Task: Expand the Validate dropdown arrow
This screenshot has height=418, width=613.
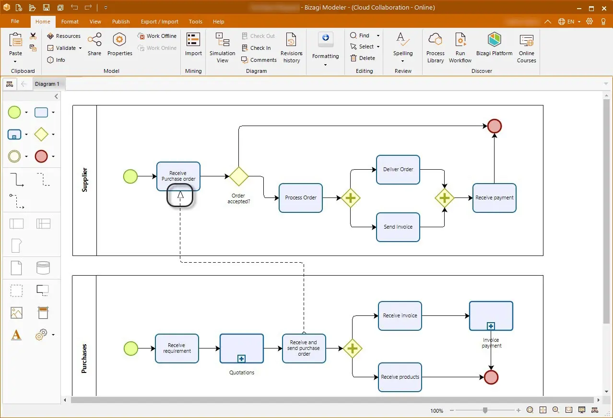Action: [x=80, y=48]
